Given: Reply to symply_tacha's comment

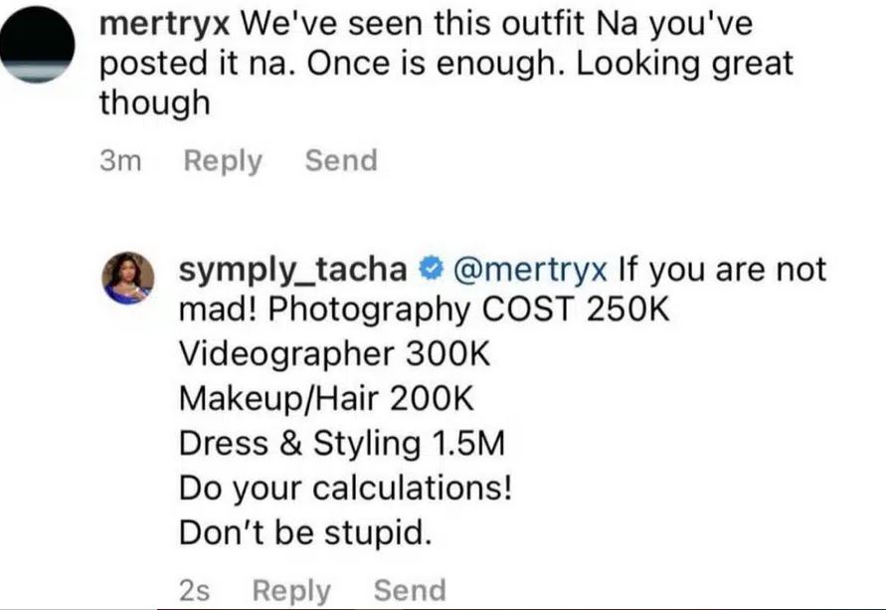Looking at the screenshot, I should pos(291,590).
